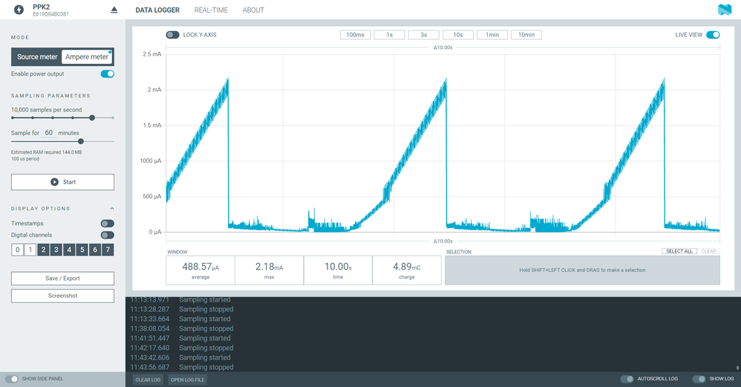
Task: Toggle digital channel 4
Action: click(69, 250)
